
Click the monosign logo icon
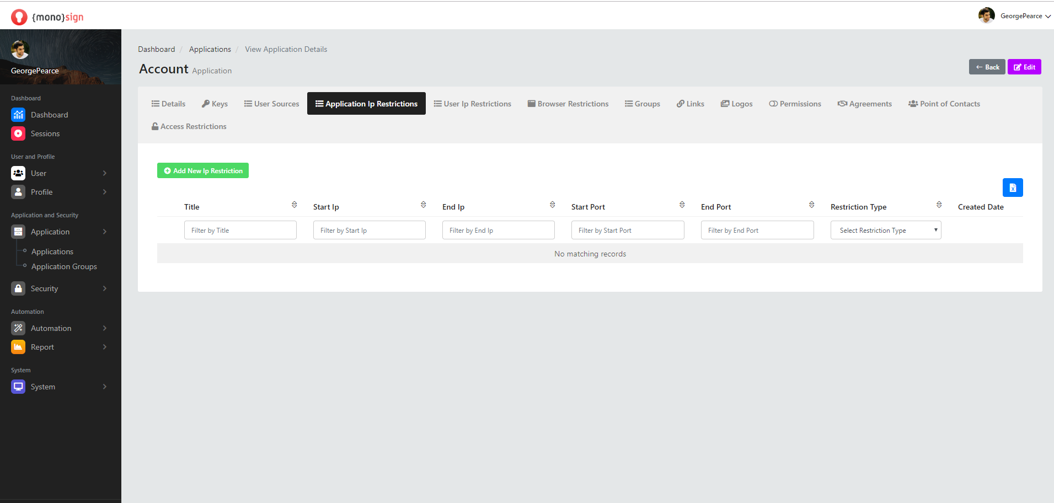(19, 17)
